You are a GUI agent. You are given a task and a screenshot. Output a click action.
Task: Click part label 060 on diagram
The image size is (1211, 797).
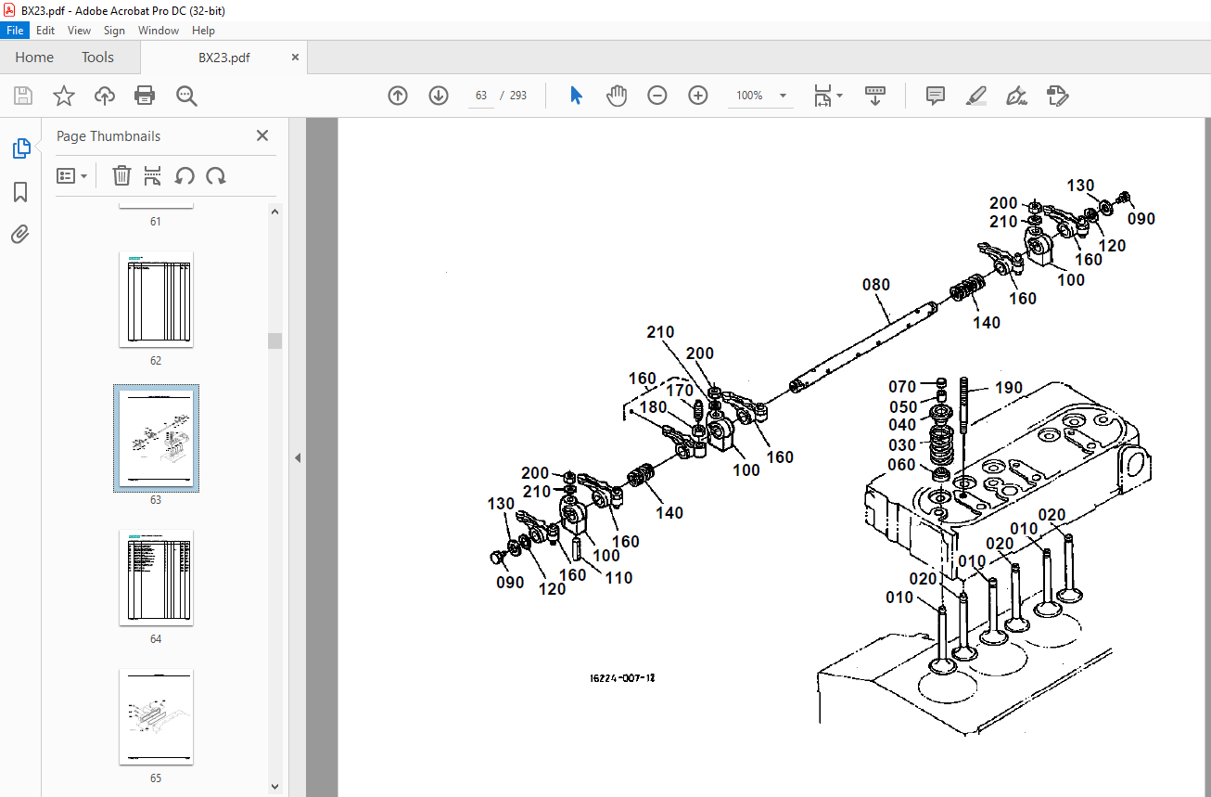tap(902, 465)
